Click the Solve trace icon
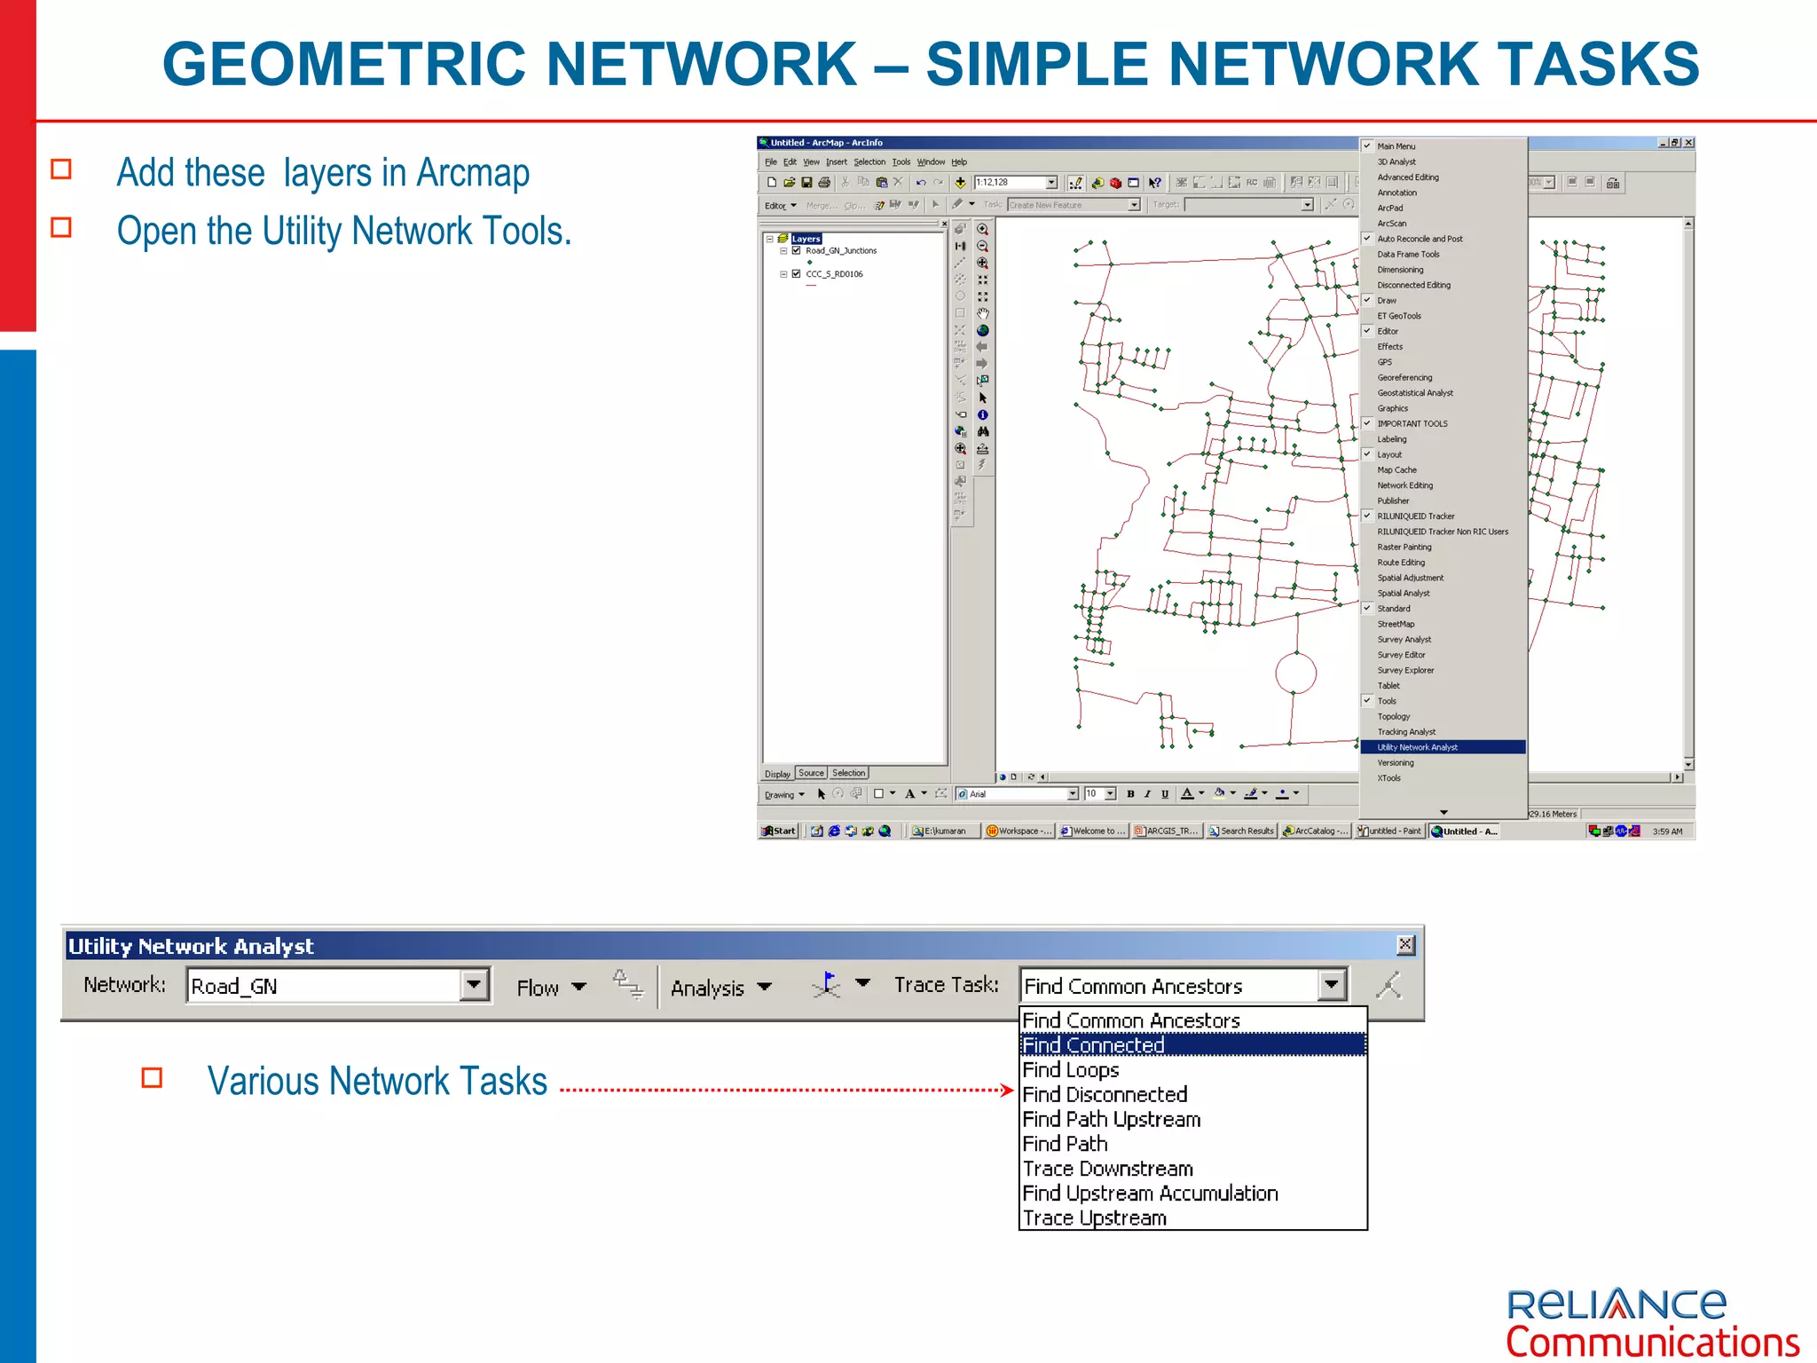1817x1363 pixels. [1389, 985]
